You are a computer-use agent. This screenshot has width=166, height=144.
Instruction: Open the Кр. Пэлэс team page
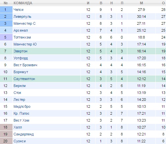tap(21, 113)
